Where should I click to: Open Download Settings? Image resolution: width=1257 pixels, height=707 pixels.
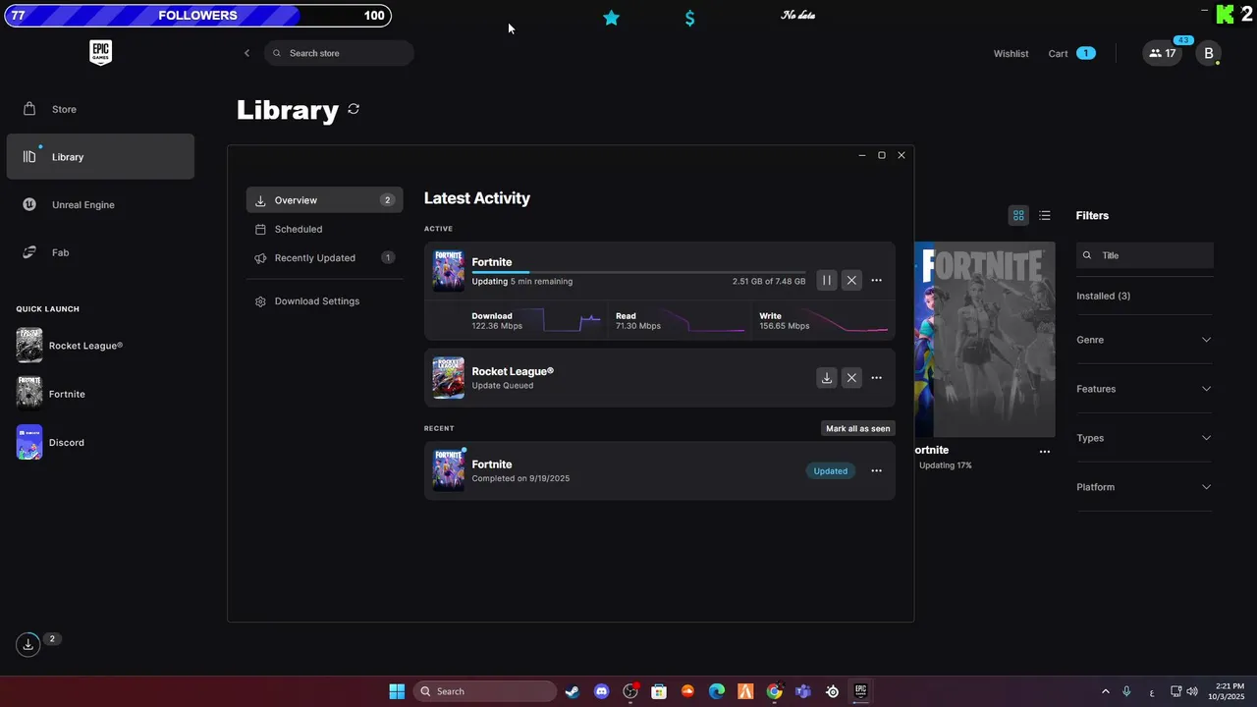324,301
